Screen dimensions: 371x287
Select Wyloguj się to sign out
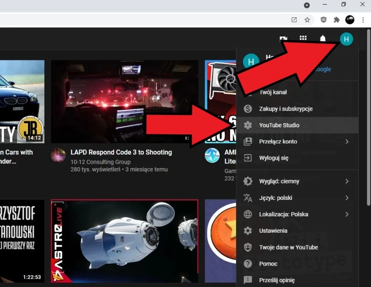coord(297,158)
